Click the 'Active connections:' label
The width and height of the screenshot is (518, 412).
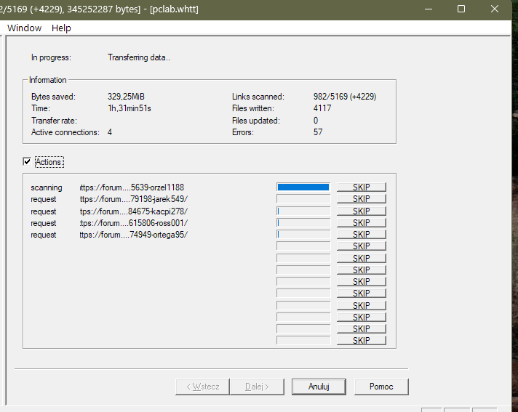[65, 132]
